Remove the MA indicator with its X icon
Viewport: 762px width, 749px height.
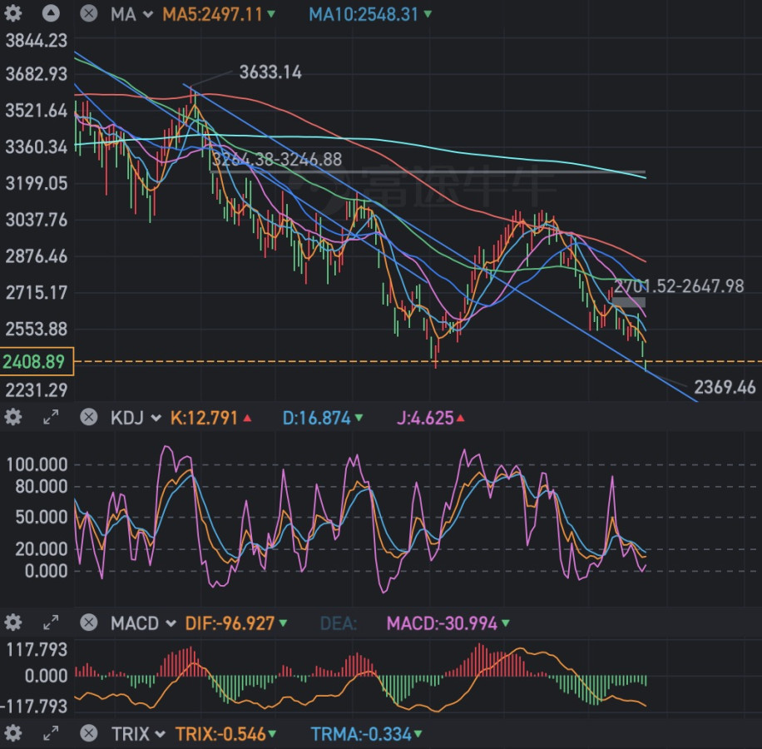(89, 14)
